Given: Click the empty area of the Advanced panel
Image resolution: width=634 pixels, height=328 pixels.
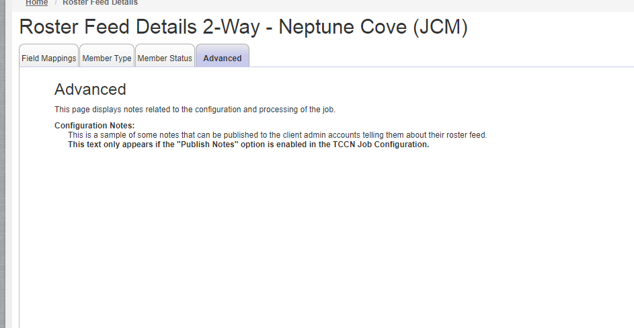Looking at the screenshot, I should tap(323, 239).
